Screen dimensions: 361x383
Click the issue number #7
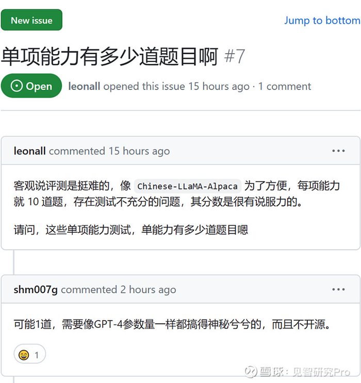235,56
